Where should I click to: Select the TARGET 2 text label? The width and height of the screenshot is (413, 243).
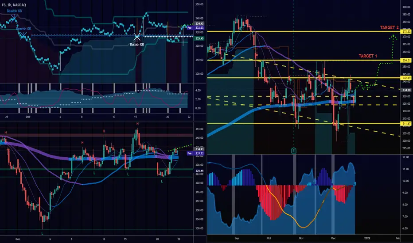390,27
